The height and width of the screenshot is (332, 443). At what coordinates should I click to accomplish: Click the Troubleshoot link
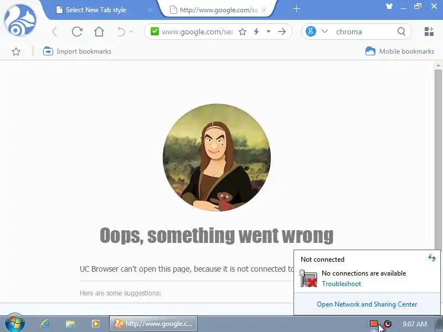pyautogui.click(x=341, y=284)
